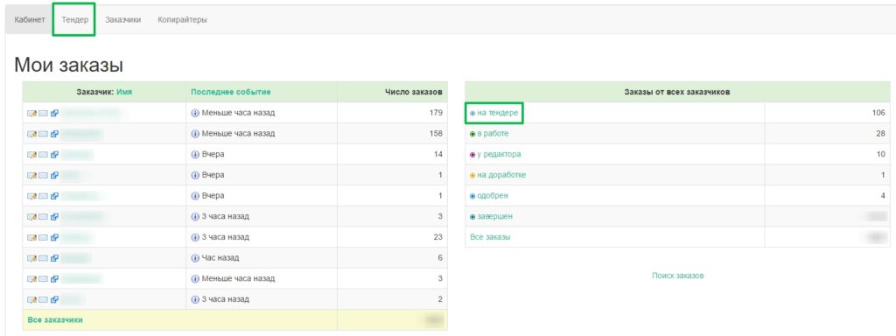Click the tender count '106'

878,113
